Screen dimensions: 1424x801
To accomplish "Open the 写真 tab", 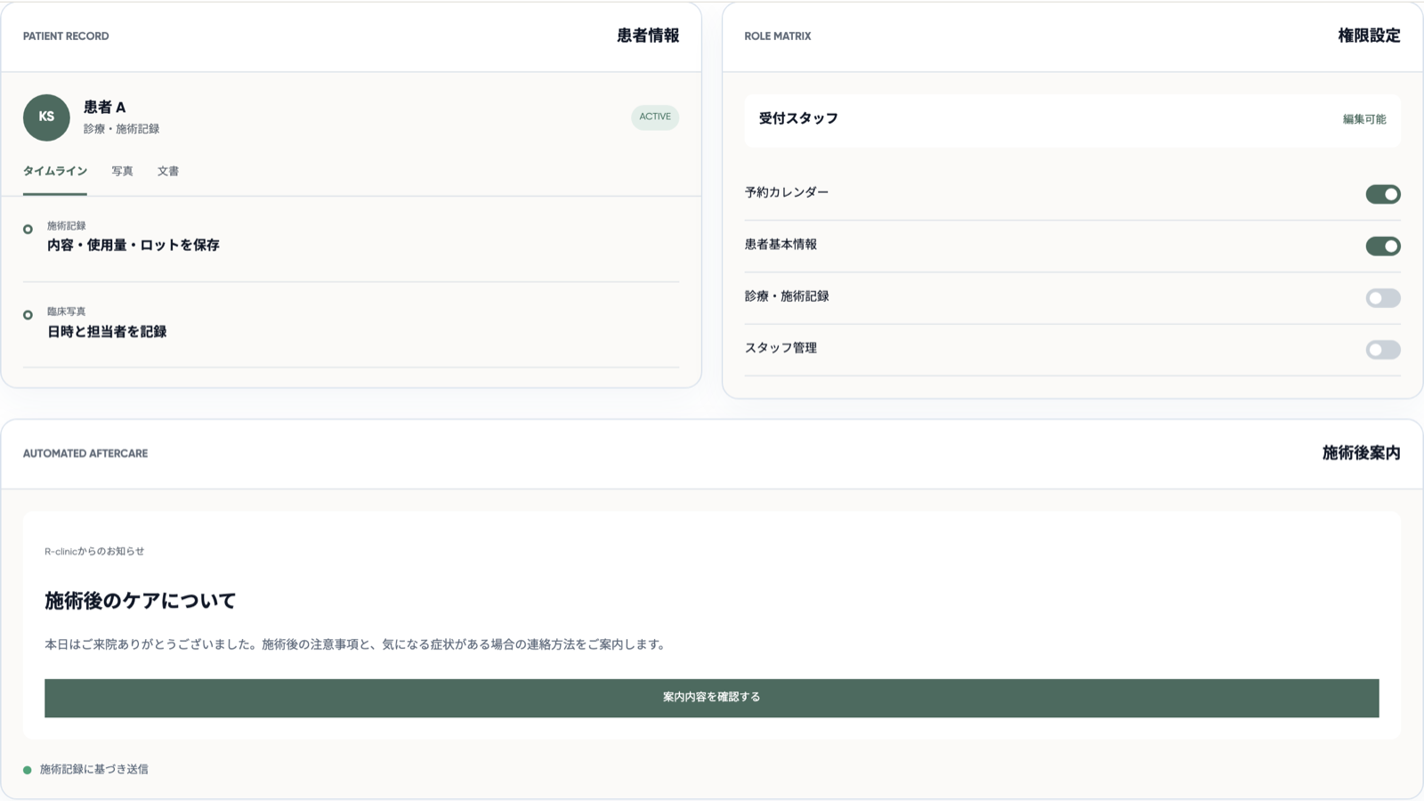I will (x=122, y=171).
